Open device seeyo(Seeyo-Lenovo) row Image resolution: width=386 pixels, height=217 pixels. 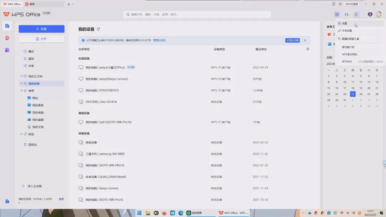click(x=194, y=79)
